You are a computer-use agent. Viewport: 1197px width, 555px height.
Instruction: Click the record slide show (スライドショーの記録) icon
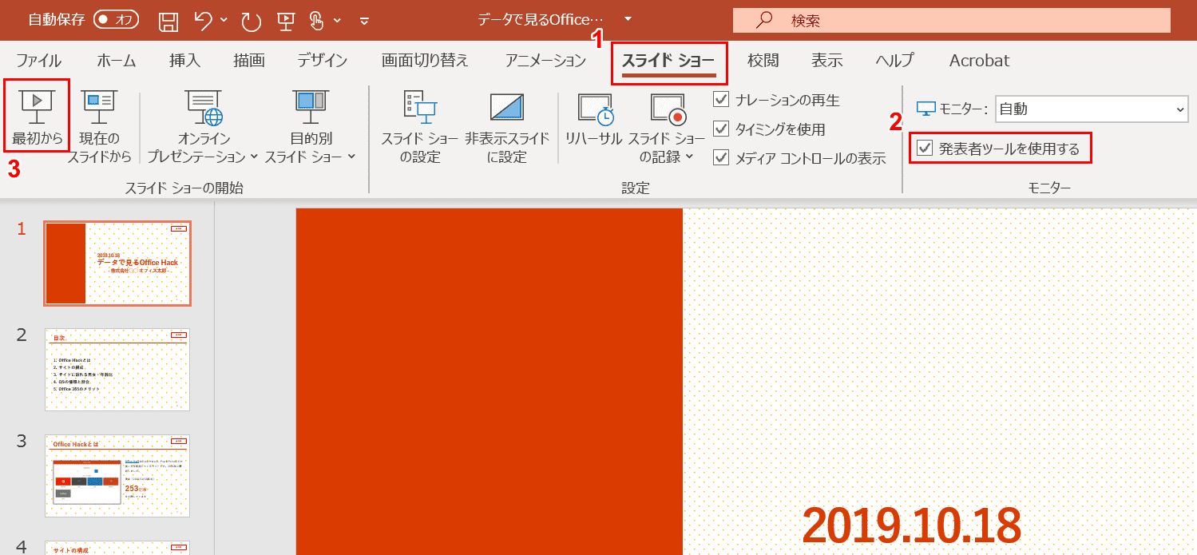[x=668, y=109]
